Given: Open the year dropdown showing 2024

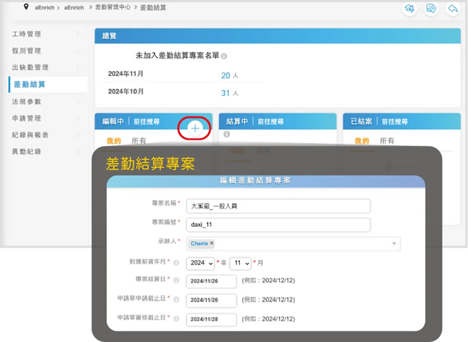Looking at the screenshot, I should [200, 263].
